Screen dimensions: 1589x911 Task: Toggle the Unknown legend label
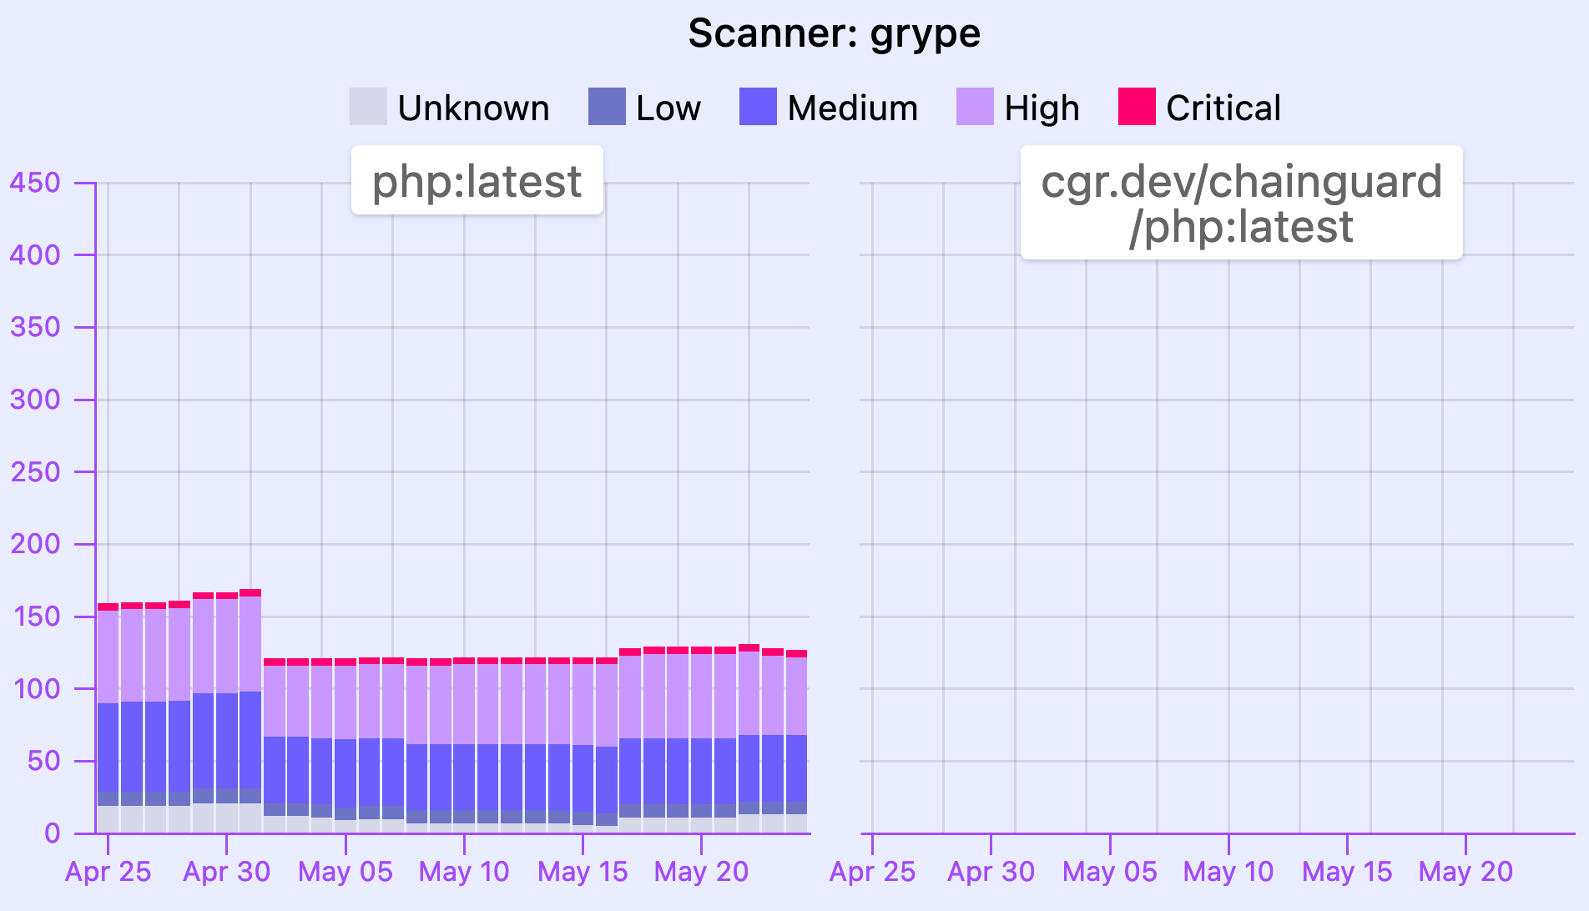point(473,108)
